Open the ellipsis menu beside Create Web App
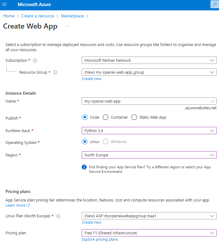Viewport: 219px width, 248px height. [67, 26]
